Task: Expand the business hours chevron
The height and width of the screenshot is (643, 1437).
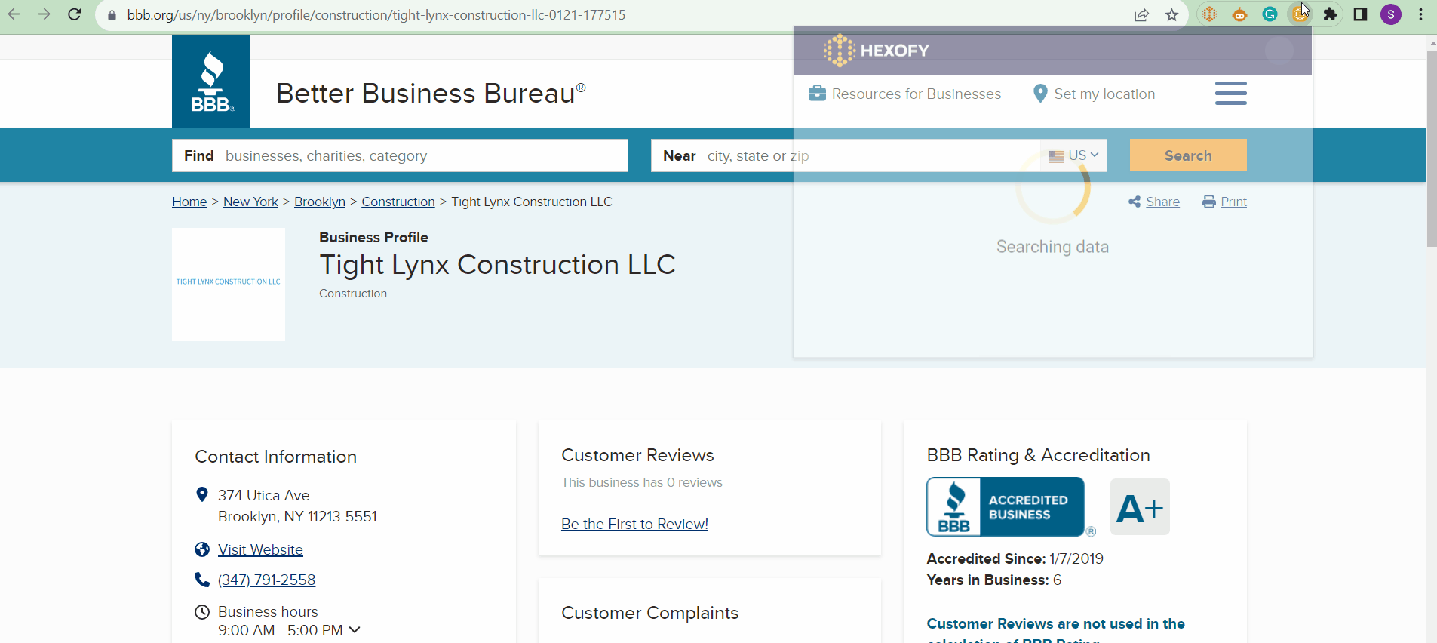Action: 355,629
